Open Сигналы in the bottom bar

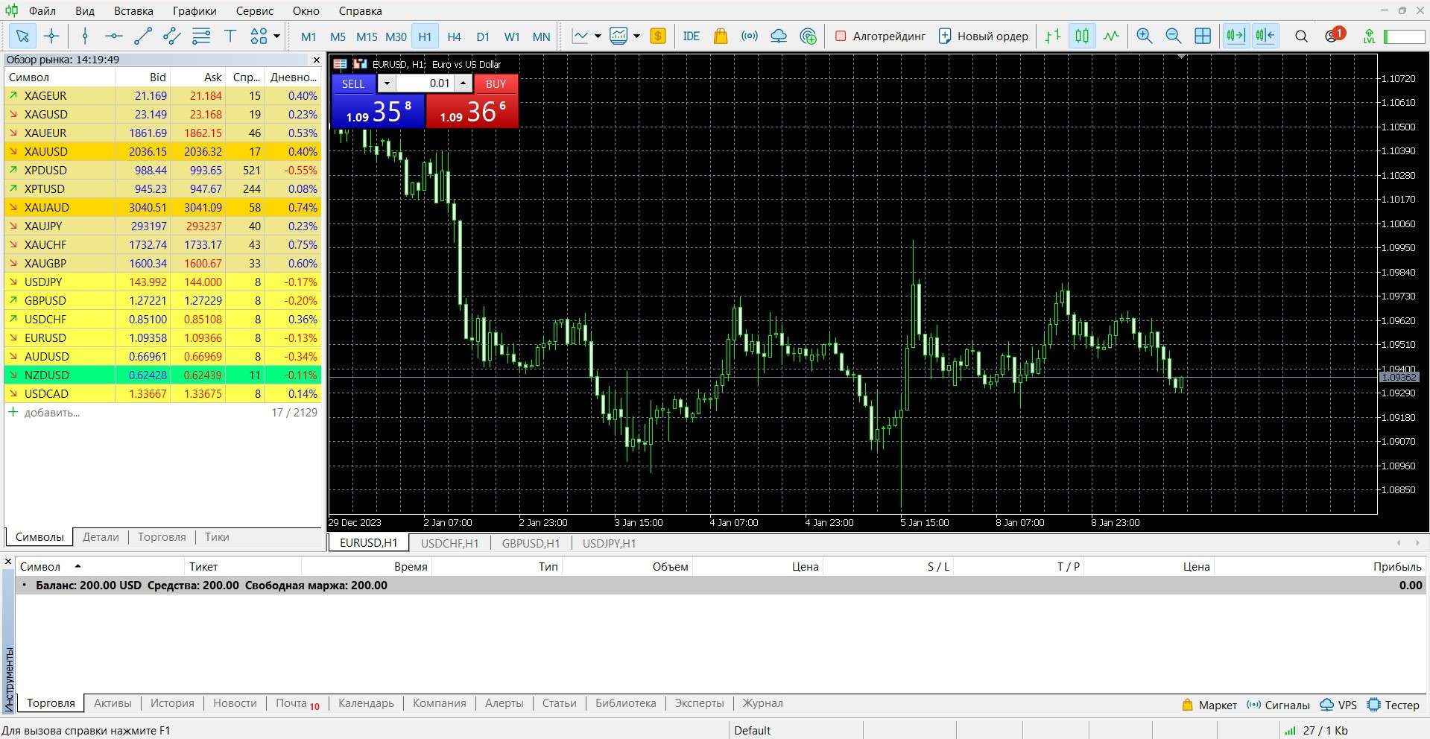click(x=1277, y=705)
